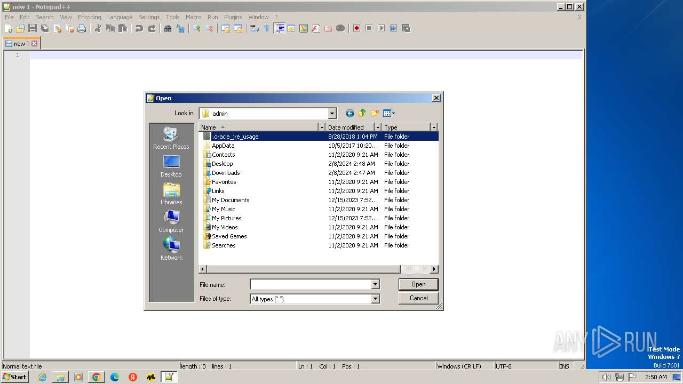Select the Downloads folder
Screen dimensions: 683x384
click(226, 173)
